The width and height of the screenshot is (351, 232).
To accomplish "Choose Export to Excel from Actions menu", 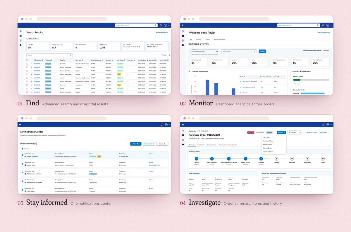I will 268,152.
